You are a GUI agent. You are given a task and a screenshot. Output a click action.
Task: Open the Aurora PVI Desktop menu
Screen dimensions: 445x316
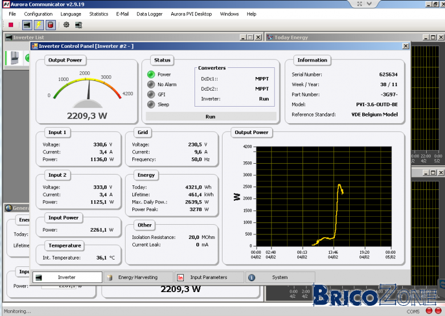[191, 14]
